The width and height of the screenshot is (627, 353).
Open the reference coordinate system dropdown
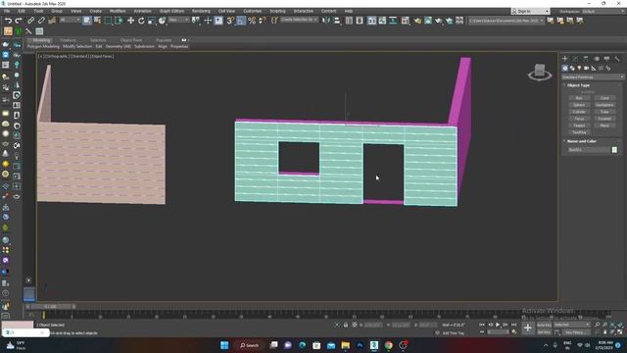(178, 20)
